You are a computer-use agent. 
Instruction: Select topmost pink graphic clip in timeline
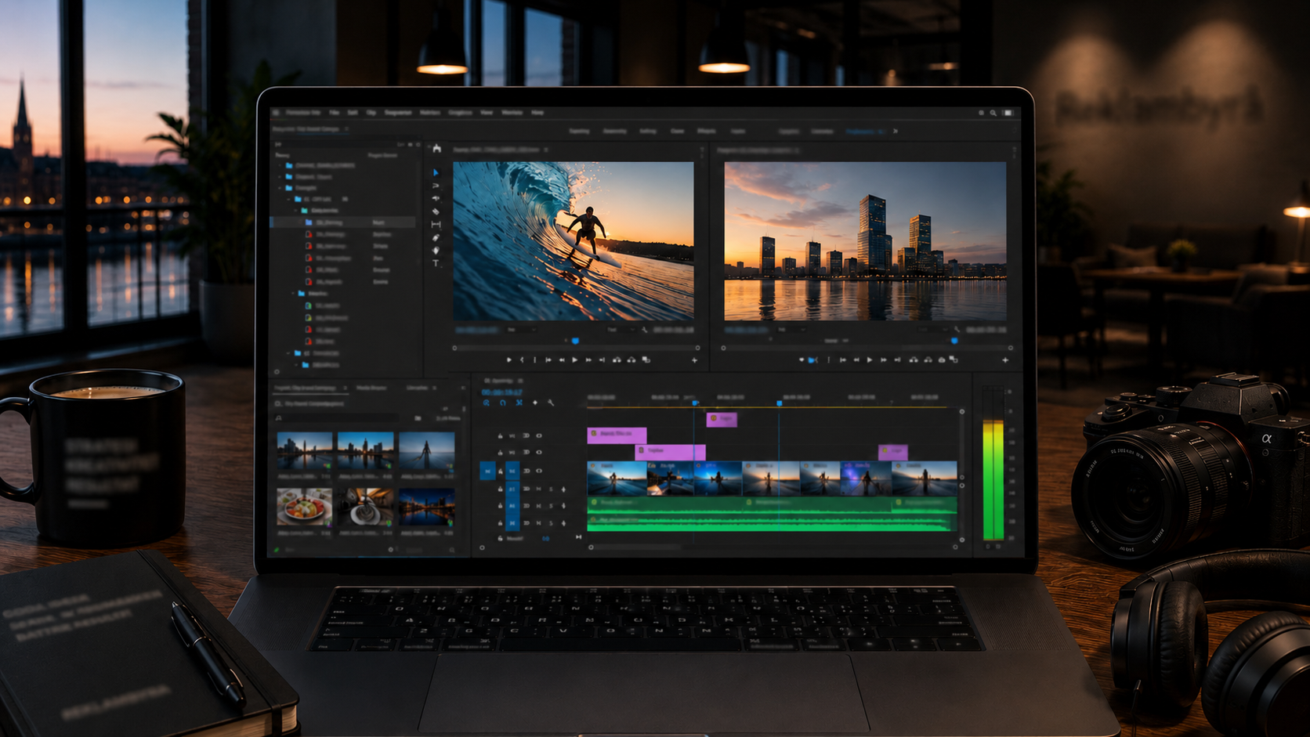click(722, 419)
